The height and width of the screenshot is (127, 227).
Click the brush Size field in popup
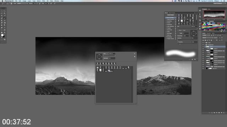click(112, 54)
